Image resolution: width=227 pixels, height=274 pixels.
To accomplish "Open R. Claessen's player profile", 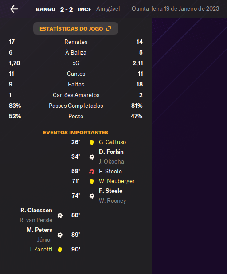I will (x=36, y=210).
